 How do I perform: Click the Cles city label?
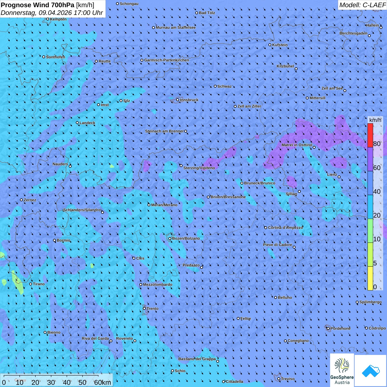[140, 258]
